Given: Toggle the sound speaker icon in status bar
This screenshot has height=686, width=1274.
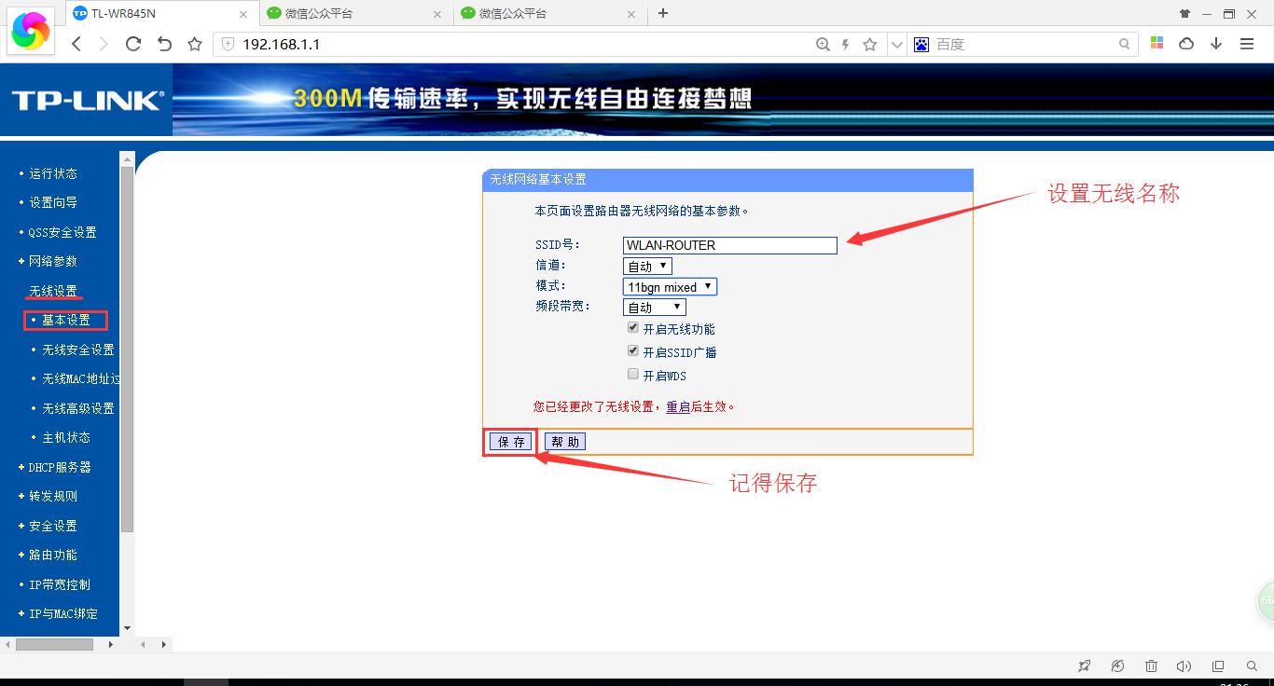Looking at the screenshot, I should coord(1184,665).
